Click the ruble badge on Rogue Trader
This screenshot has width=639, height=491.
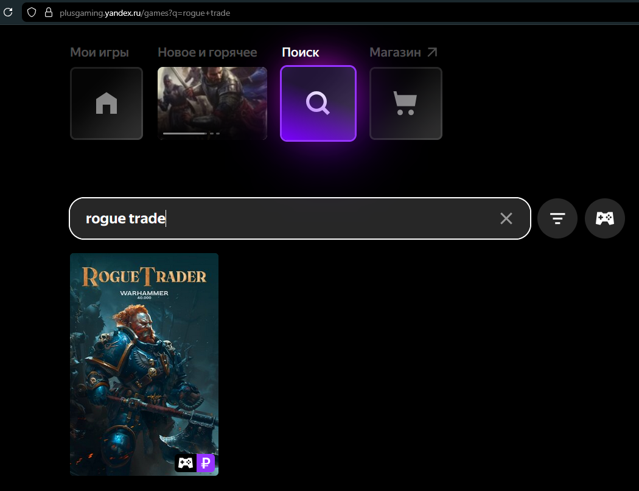[206, 464]
